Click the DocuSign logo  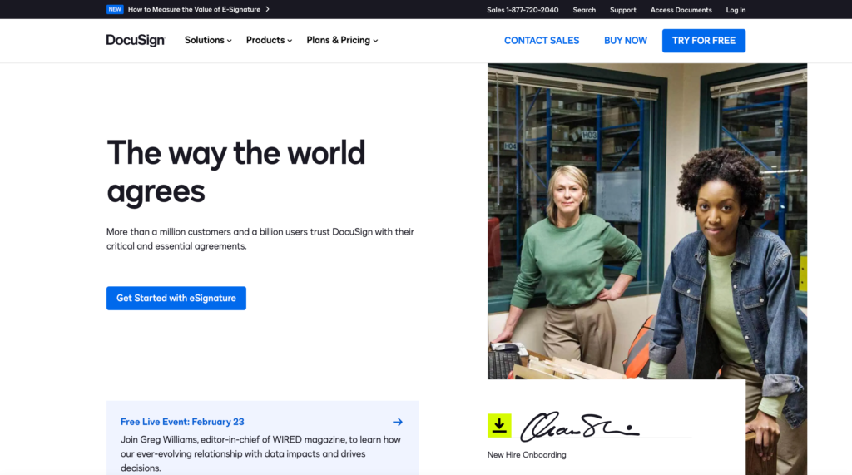(136, 40)
